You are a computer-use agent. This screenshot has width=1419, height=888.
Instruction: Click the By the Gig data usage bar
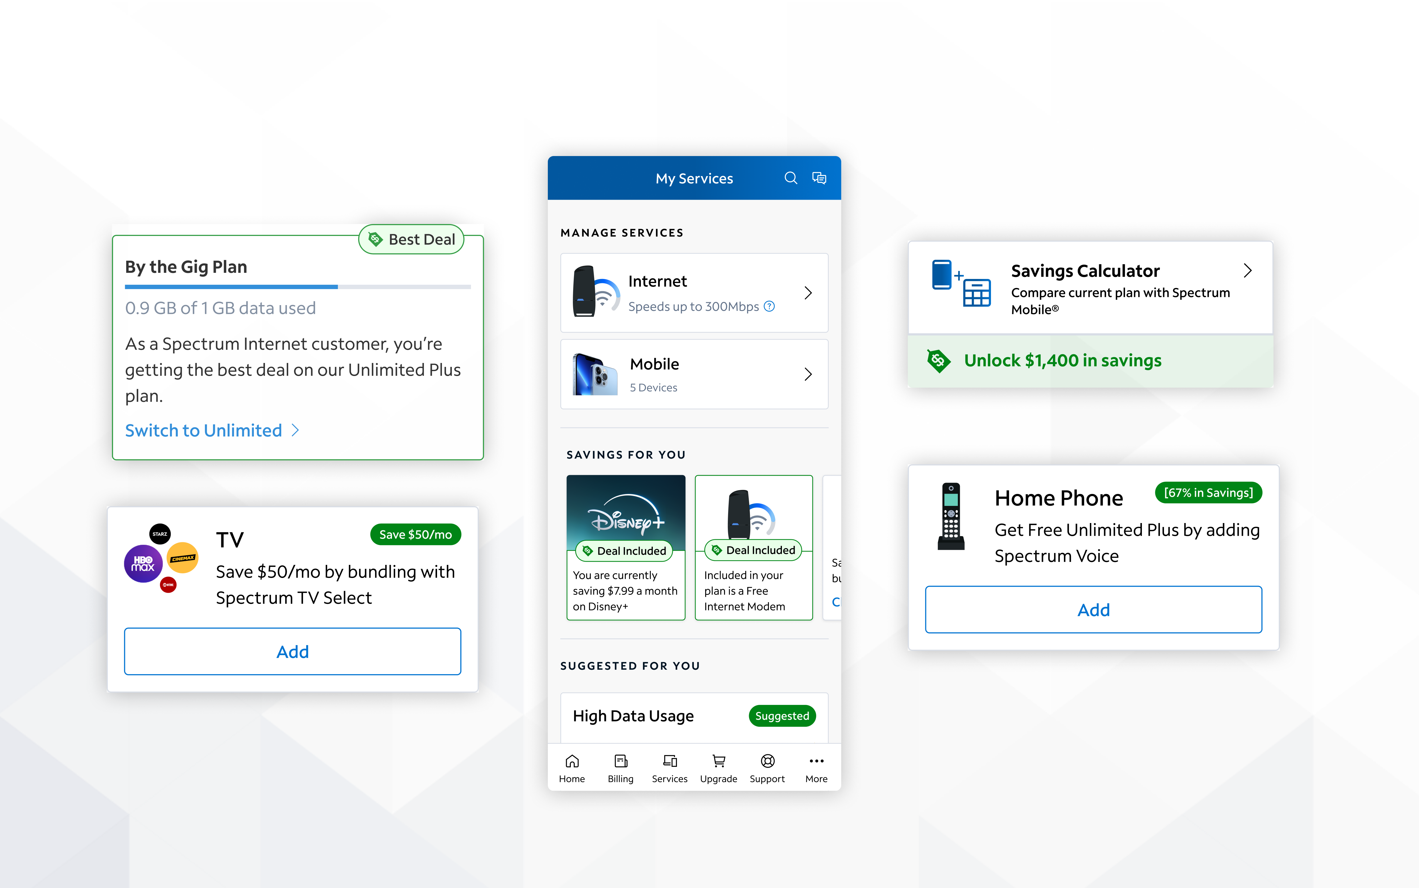(x=298, y=287)
